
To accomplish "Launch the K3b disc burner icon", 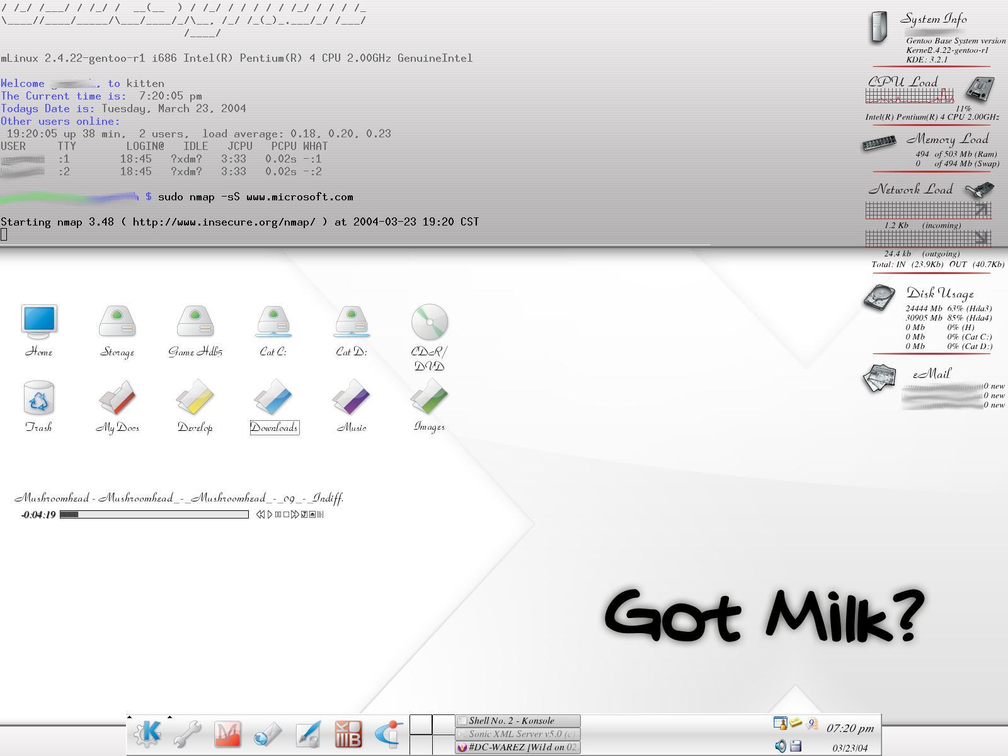I will [348, 735].
